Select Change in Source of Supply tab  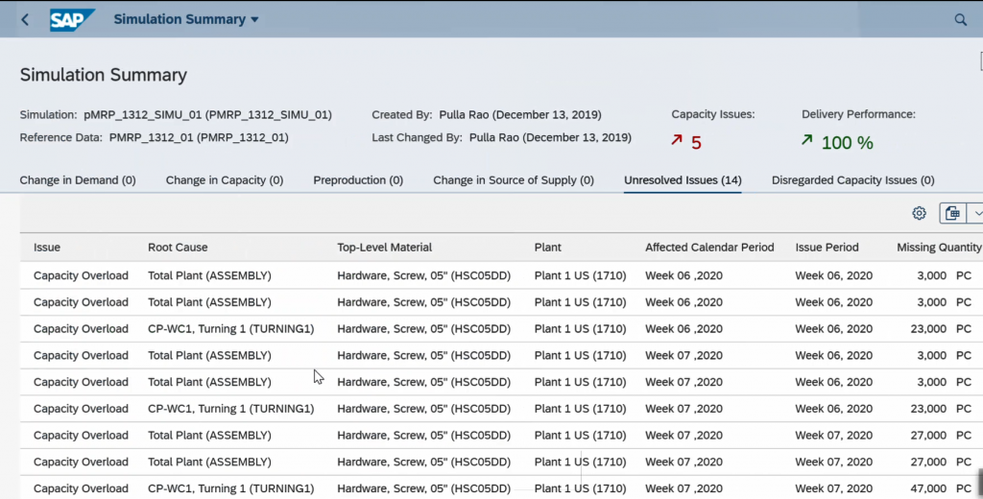tap(514, 179)
